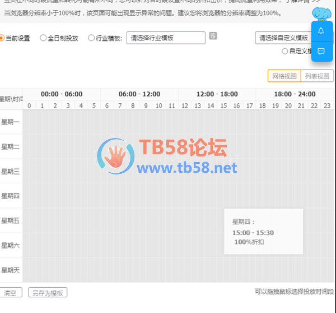Click the 星期三 grid cell at hour 0
Image resolution: width=336 pixels, height=313 pixels.
29,171
